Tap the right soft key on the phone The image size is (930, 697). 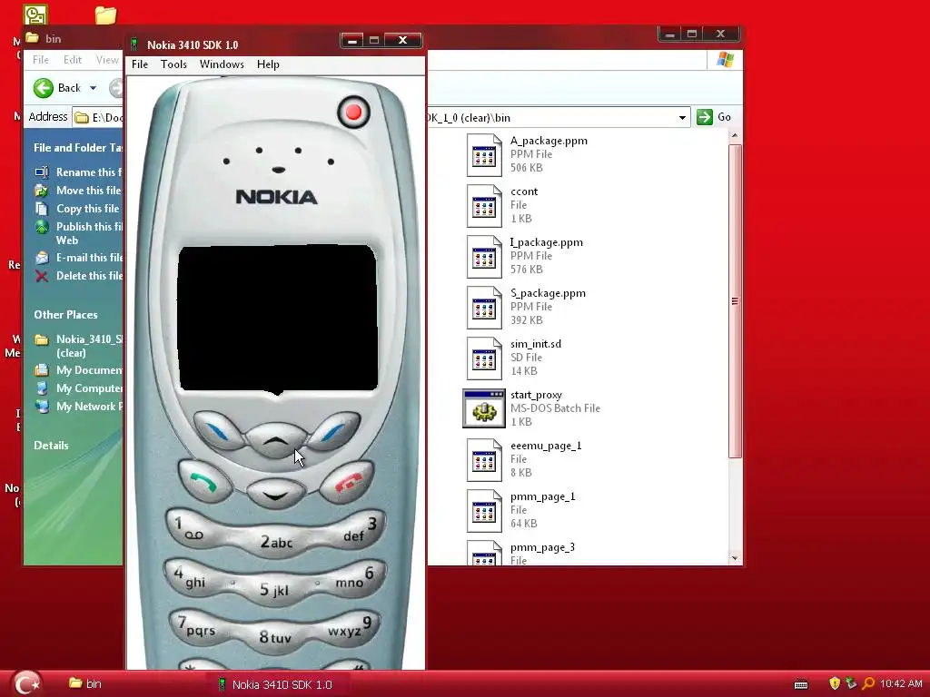[x=334, y=431]
